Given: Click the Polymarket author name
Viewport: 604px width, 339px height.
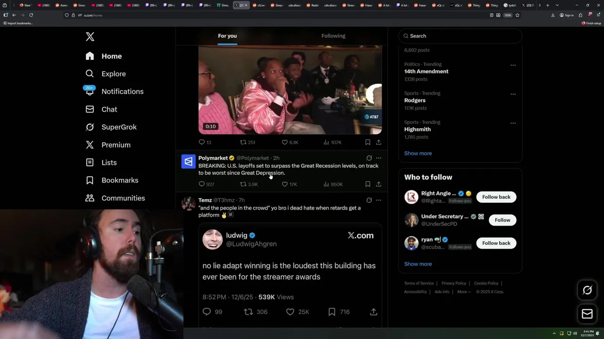Looking at the screenshot, I should [213, 158].
